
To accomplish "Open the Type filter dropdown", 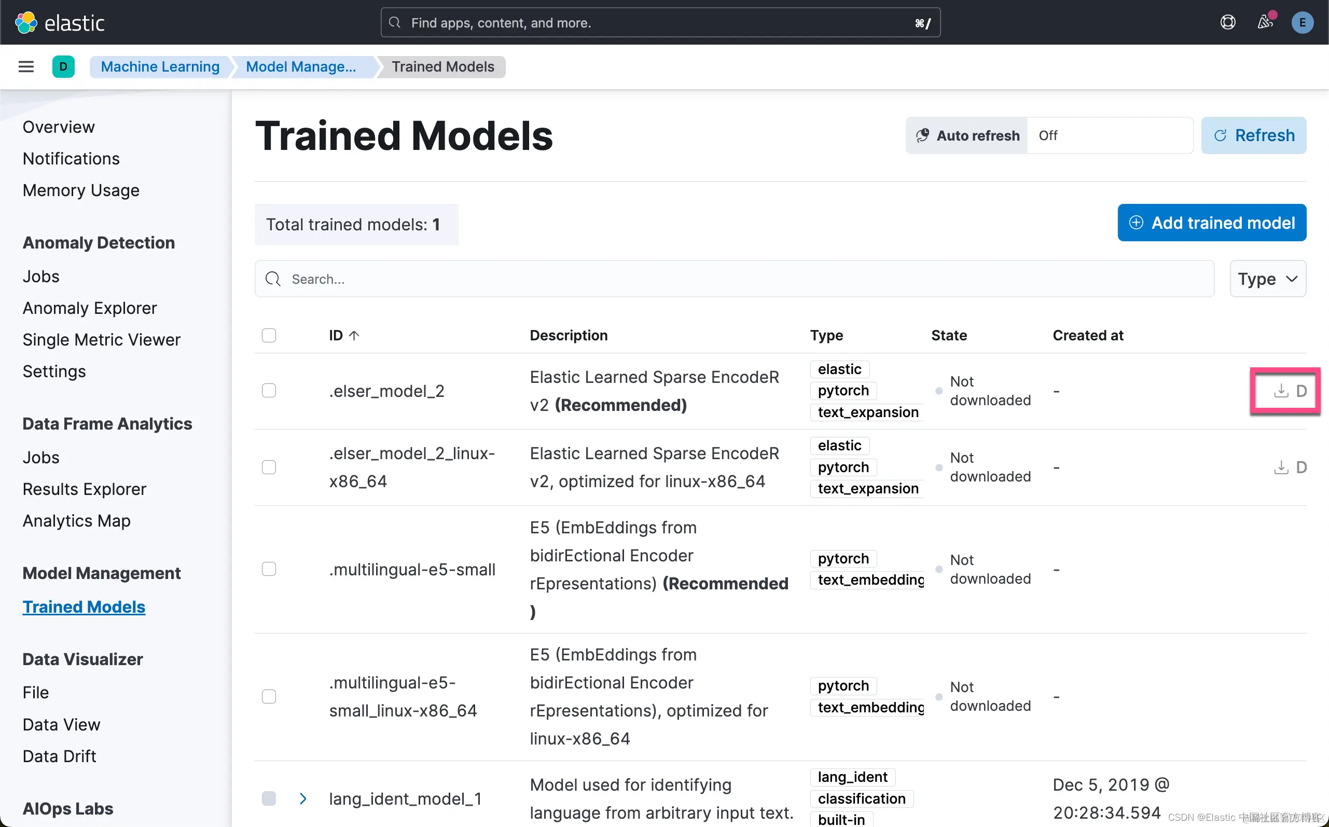I will click(x=1267, y=279).
